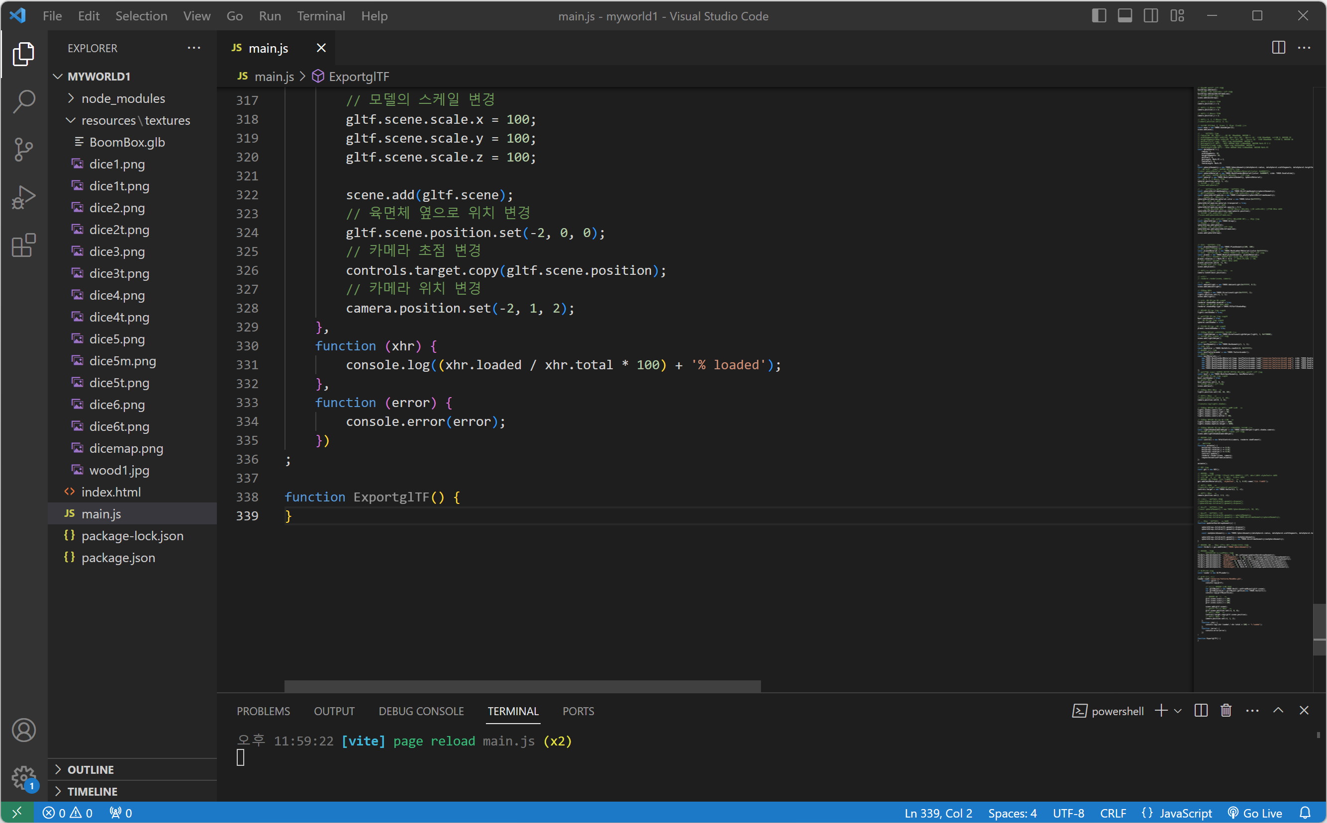Viewport: 1327px width, 823px height.
Task: Kill terminal with the trash icon
Action: pos(1226,710)
